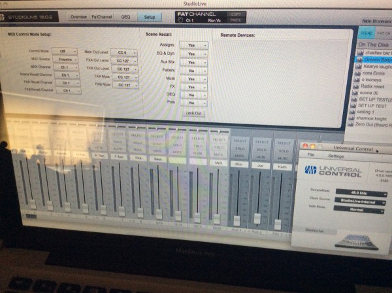Click the 'setting 1' scene icon

pyautogui.click(x=352, y=112)
